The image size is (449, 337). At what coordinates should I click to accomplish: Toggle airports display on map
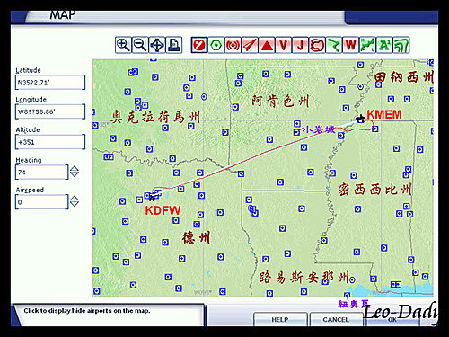(199, 45)
